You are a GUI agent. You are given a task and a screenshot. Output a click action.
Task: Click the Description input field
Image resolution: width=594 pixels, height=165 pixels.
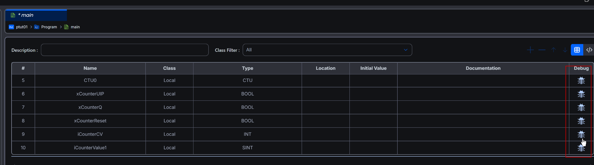click(x=125, y=50)
